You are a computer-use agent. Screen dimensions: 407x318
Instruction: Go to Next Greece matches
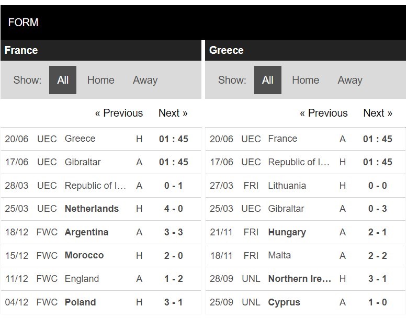click(x=378, y=113)
